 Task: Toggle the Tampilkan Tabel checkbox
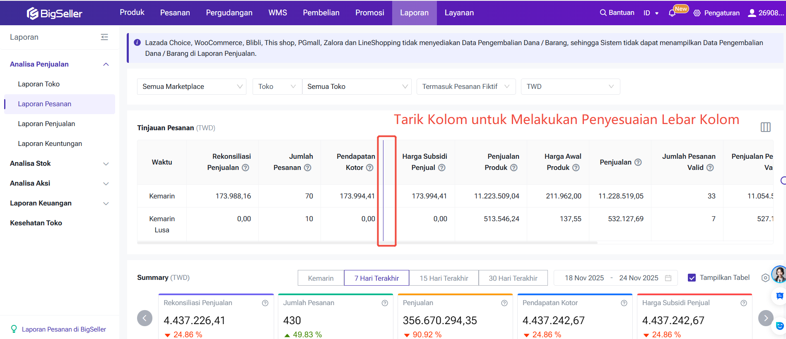(692, 278)
